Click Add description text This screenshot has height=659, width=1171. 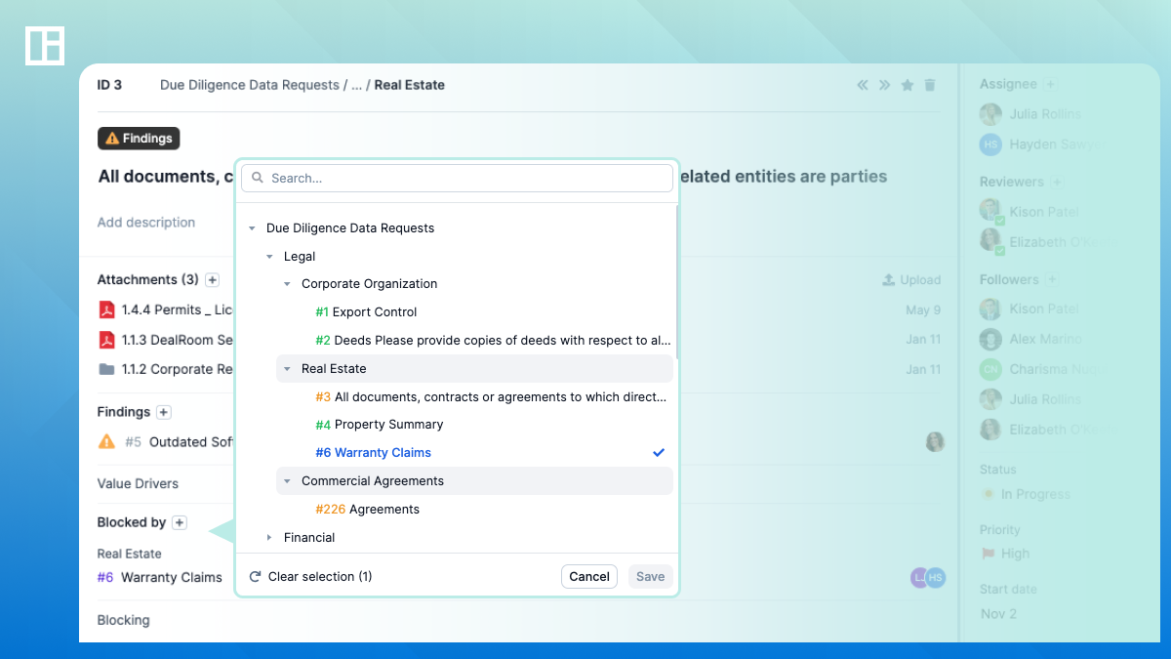146,223
